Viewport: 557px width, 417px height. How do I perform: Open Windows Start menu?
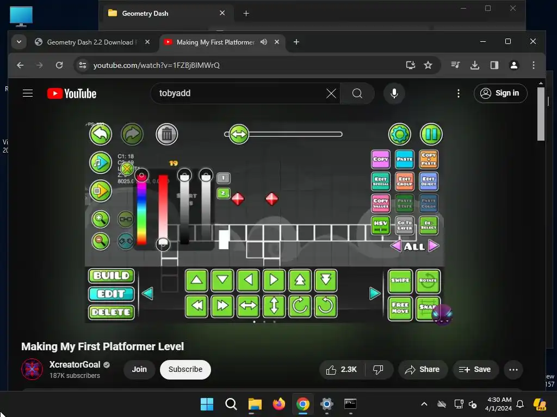pyautogui.click(x=207, y=404)
